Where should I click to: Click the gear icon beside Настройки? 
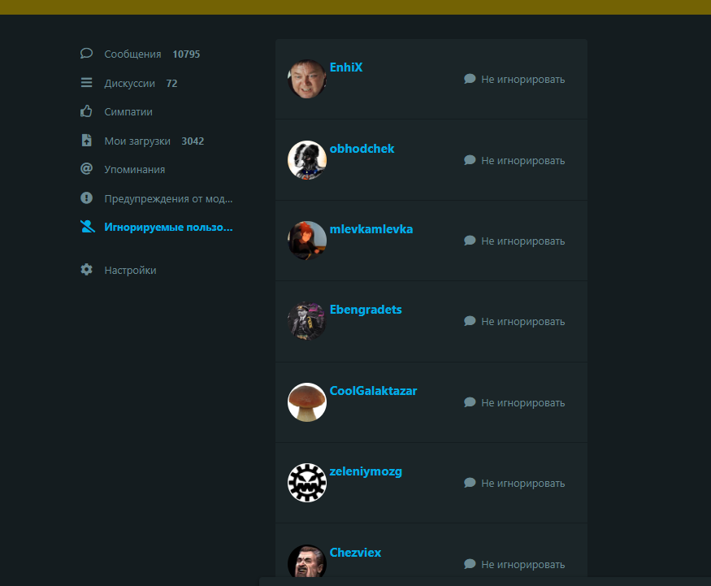click(86, 269)
